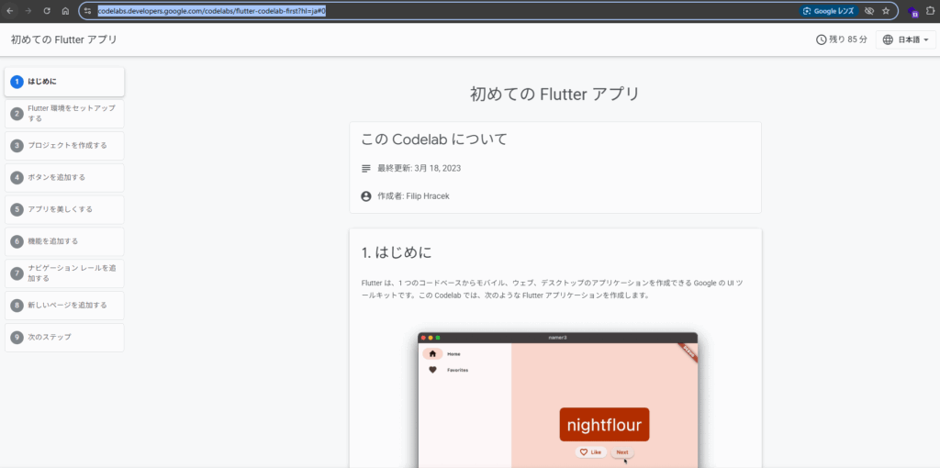This screenshot has height=468, width=940.
Task: Click the 残り 85 分 remaining time text
Action: 847,39
